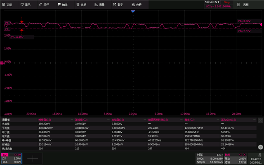Click the 峰峰值(C2) column header
Viewport: 264px width, 165px height.
[x=45, y=120]
